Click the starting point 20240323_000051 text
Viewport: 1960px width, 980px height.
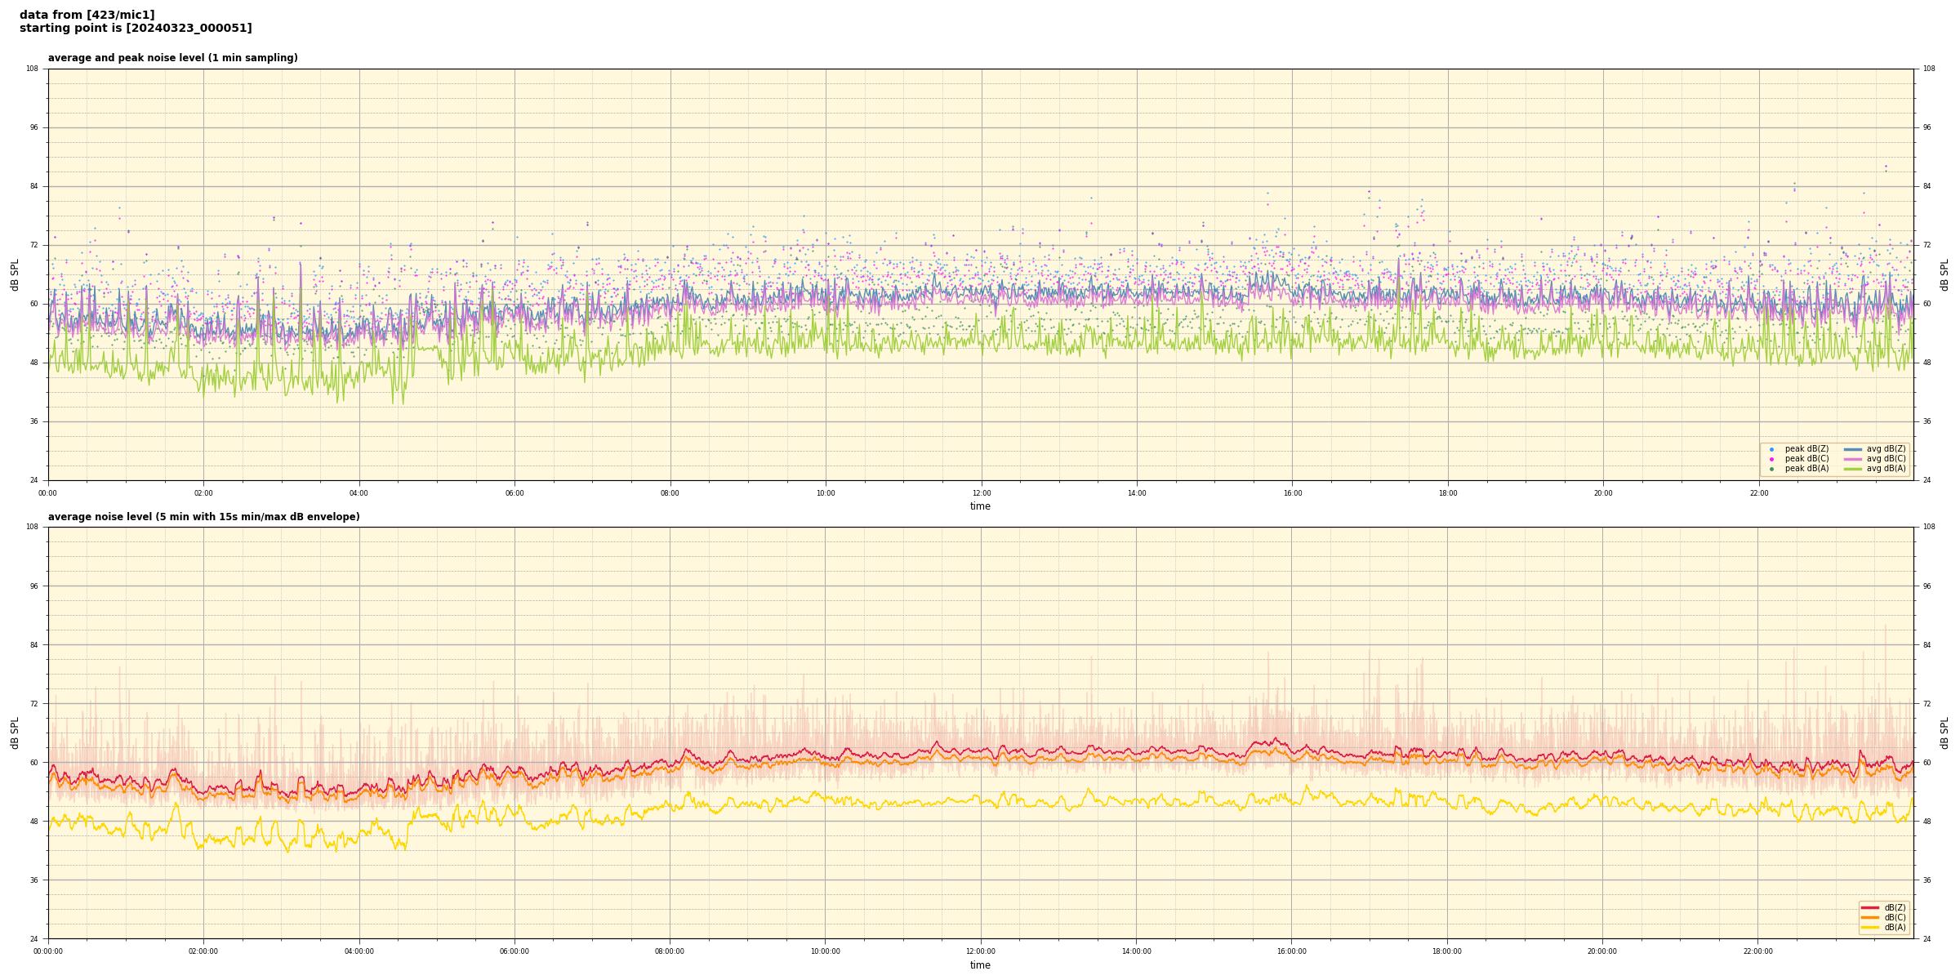pos(136,29)
